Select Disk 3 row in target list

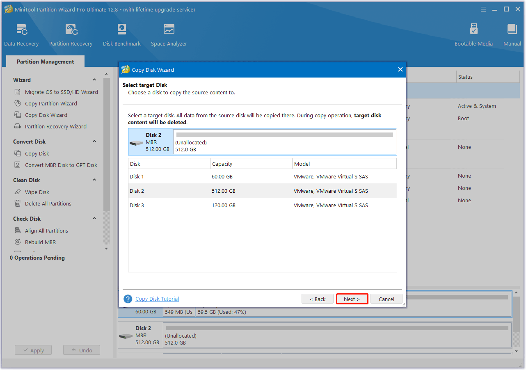click(x=263, y=205)
